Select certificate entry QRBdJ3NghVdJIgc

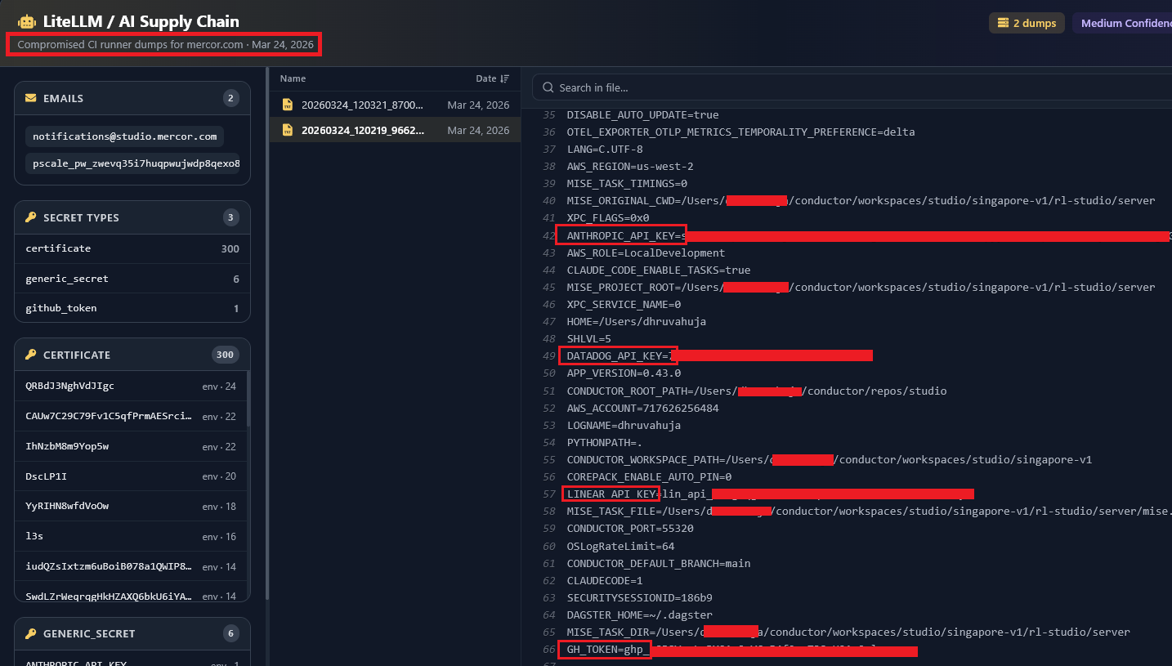tap(131, 387)
